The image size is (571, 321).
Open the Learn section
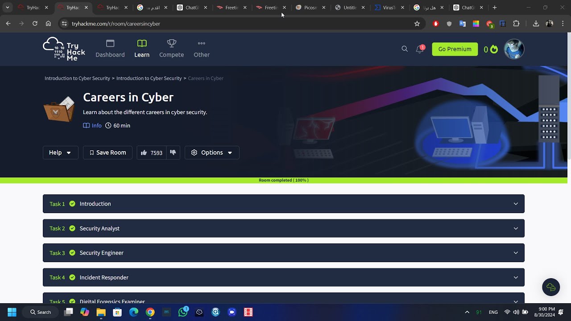[x=142, y=49]
